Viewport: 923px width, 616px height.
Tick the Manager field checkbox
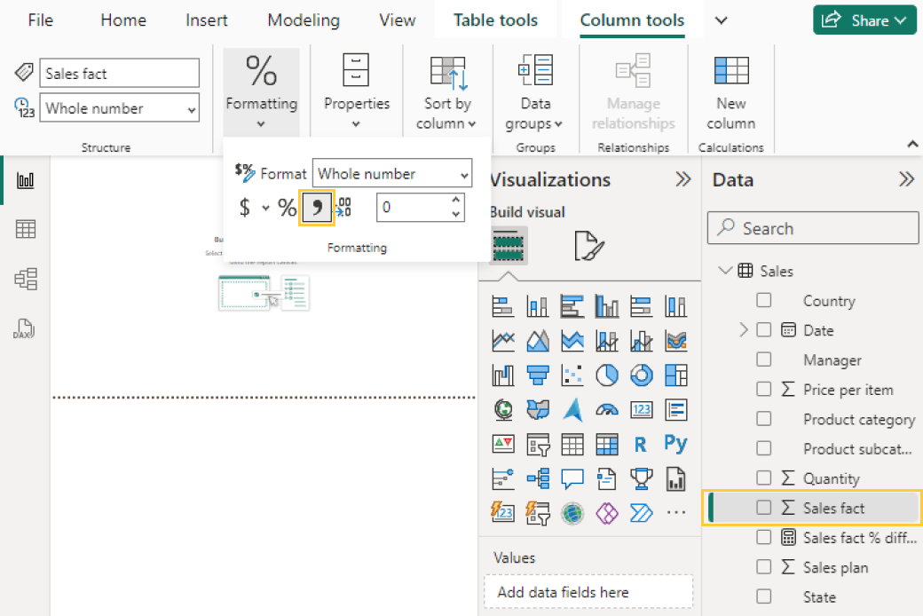[763, 359]
